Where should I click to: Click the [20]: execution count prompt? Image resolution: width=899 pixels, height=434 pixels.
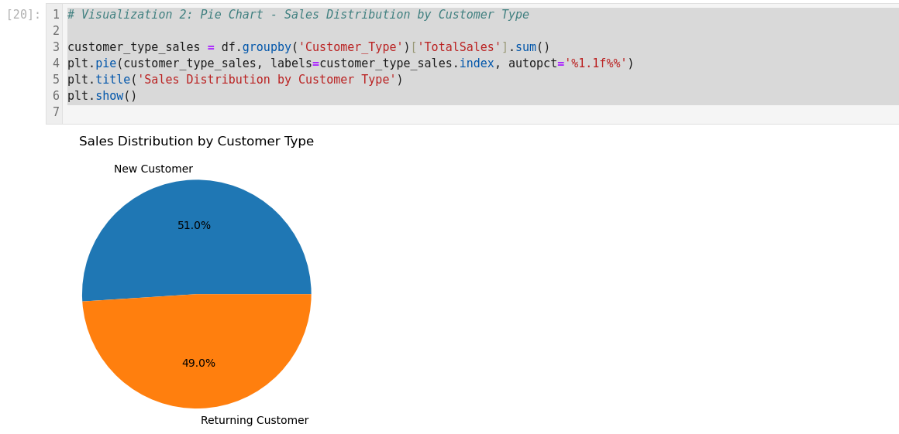[23, 15]
